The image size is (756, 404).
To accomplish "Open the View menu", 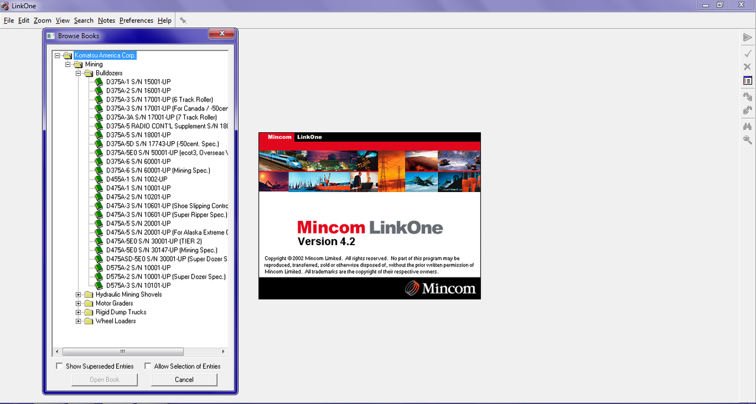I will [63, 20].
